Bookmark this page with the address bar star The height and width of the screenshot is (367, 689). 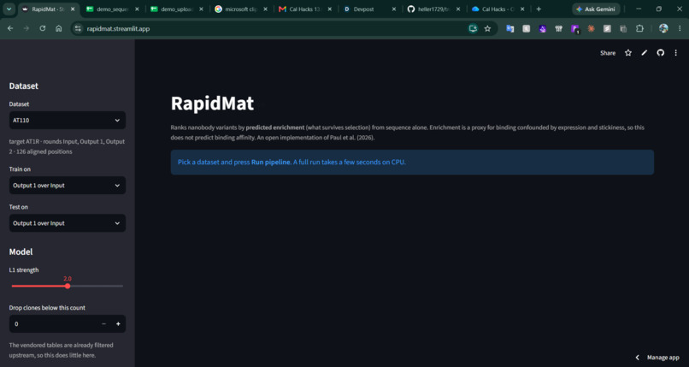point(487,28)
